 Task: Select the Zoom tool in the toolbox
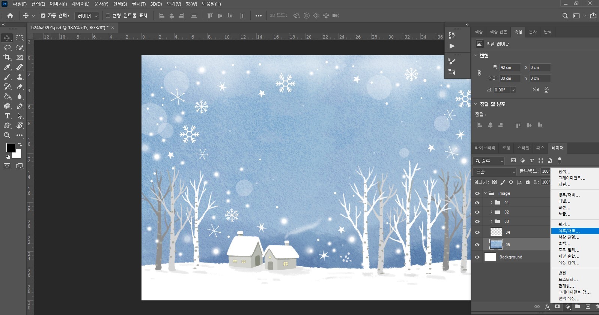(x=7, y=135)
